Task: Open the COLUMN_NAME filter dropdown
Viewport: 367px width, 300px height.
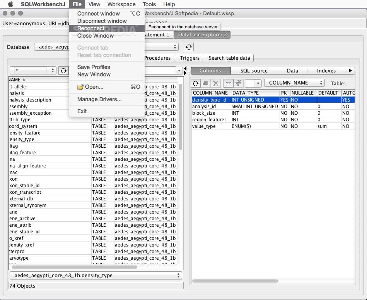Action: tap(294, 83)
